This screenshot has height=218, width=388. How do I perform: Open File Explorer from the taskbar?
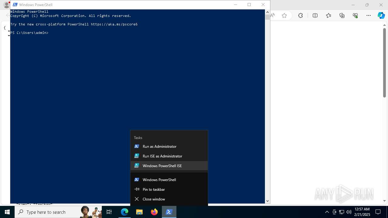tap(139, 212)
